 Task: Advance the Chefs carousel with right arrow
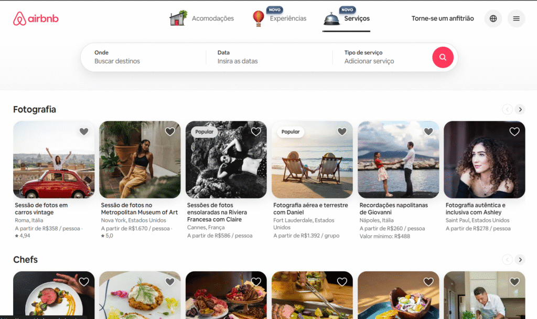[x=520, y=260]
